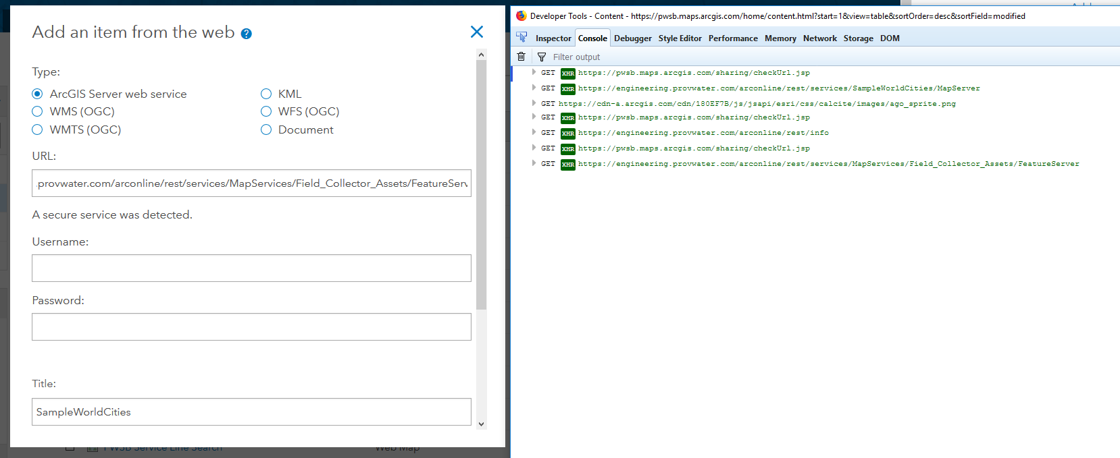Open the DOM tab

click(x=890, y=38)
